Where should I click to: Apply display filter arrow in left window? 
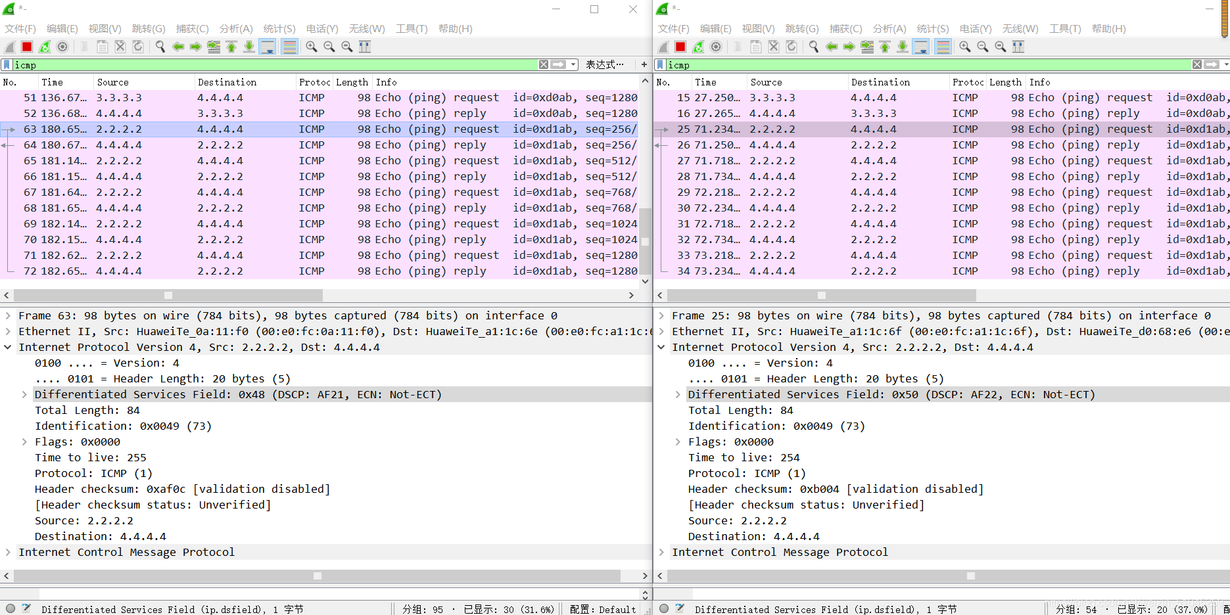click(558, 64)
